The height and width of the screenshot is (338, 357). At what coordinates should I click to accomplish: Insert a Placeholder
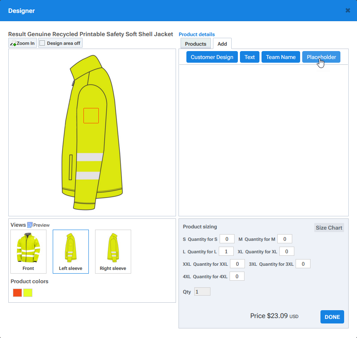click(x=321, y=57)
